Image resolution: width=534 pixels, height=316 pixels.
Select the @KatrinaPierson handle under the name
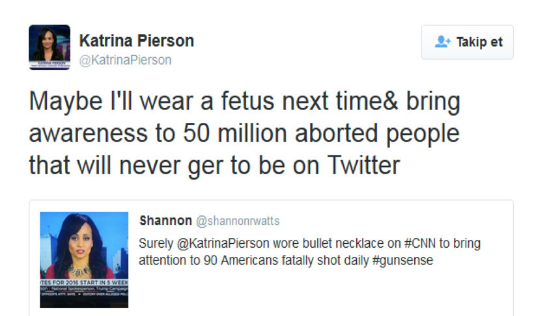coord(125,60)
